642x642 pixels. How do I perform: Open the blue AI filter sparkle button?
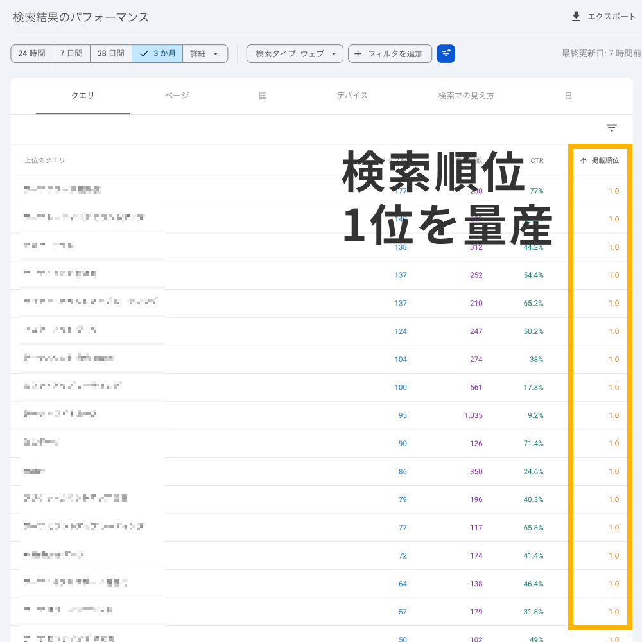(x=446, y=54)
